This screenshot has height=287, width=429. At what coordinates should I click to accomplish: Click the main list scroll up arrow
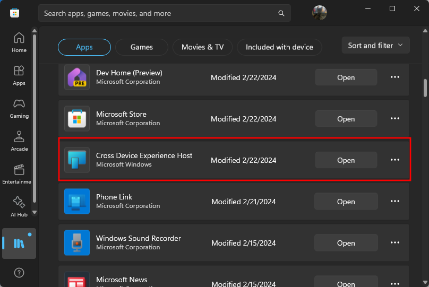pos(425,31)
